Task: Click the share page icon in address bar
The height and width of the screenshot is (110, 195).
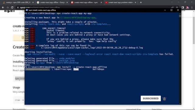Action: [172, 7]
